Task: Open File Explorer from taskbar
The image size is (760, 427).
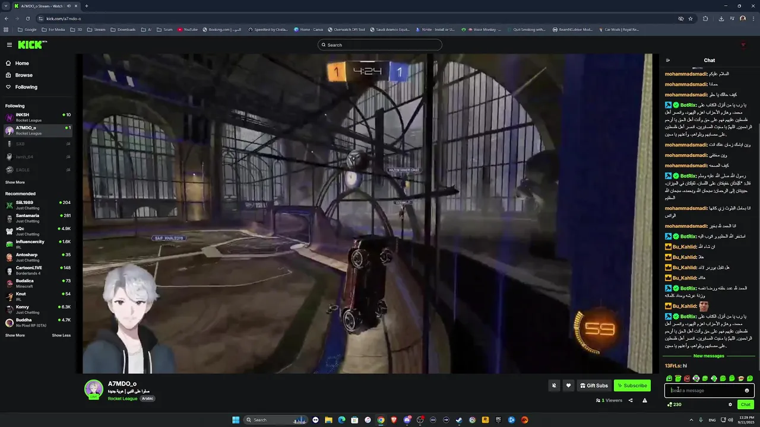Action: [328, 420]
